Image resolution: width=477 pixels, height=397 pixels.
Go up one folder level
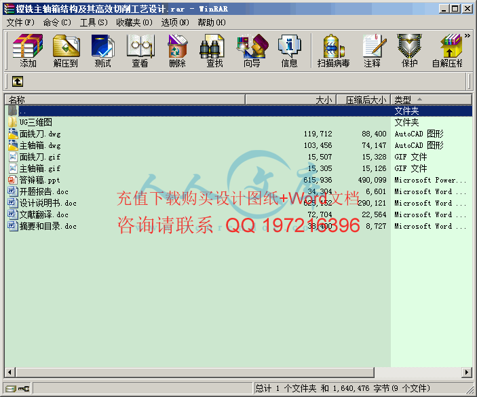click(18, 81)
